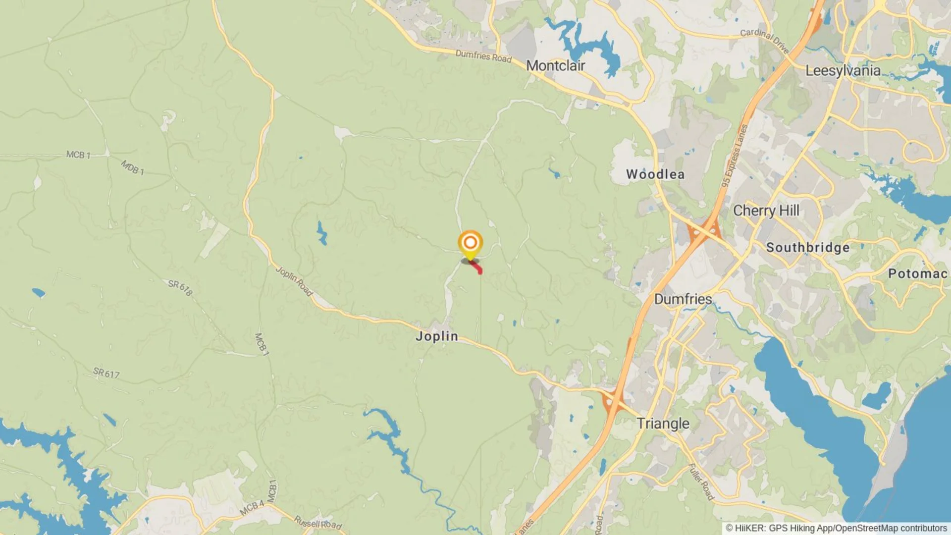Viewport: 951px width, 535px height.
Task: Click the Triangle town label
Action: (663, 424)
